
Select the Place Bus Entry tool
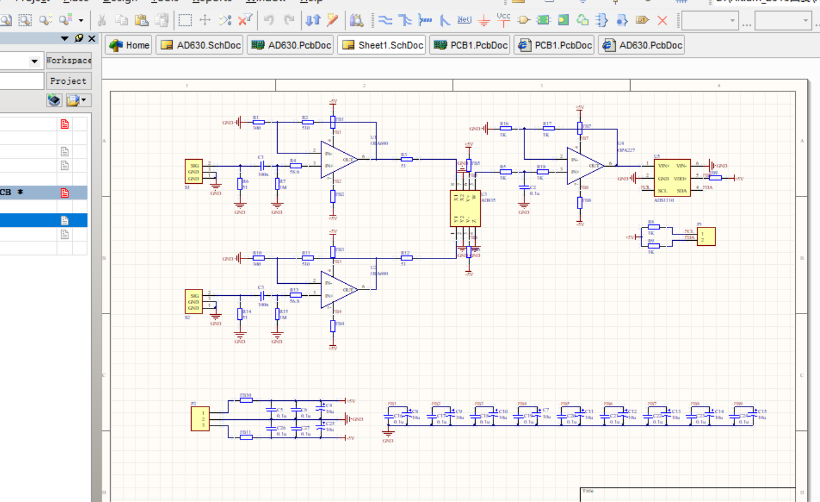coord(445,21)
